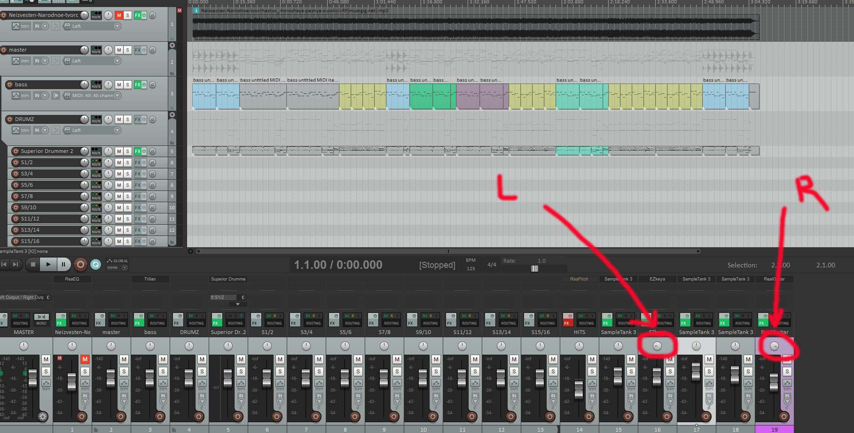Click pan knob on bass mixer strip
This screenshot has height=433, width=854.
[x=150, y=346]
